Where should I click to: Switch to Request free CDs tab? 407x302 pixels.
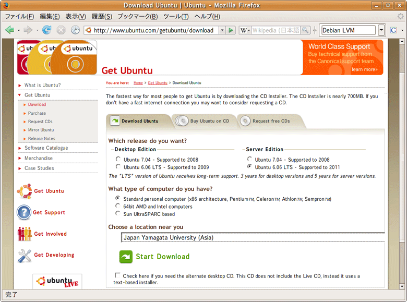pos(271,121)
